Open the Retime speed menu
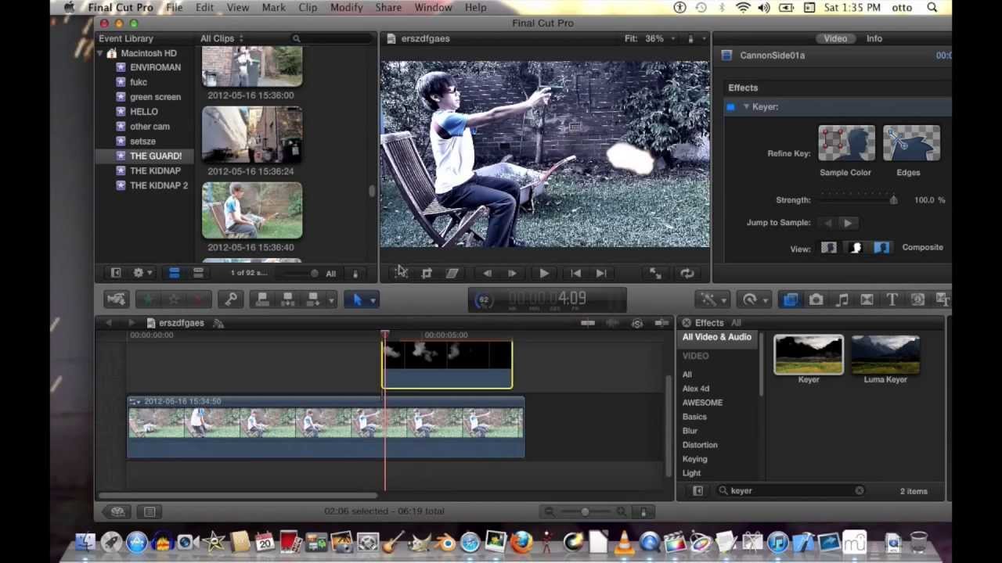This screenshot has height=563, width=1002. point(754,299)
